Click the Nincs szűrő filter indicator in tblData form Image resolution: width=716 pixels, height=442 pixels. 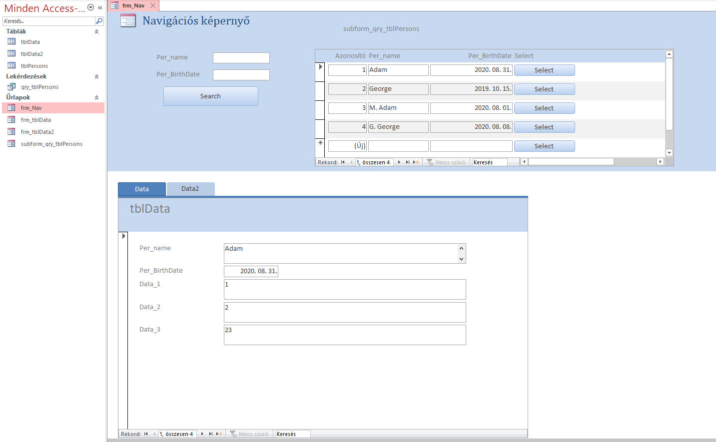[249, 434]
